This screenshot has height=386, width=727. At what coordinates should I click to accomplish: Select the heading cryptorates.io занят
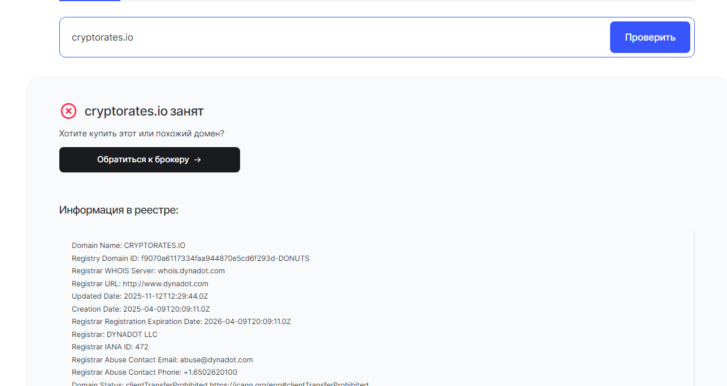(144, 111)
